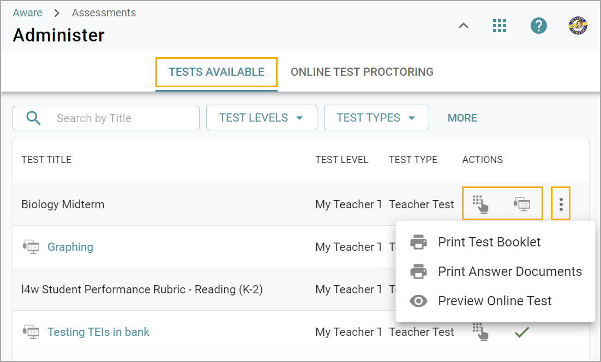Image resolution: width=601 pixels, height=362 pixels.
Task: Click eye icon next to Preview Online Test
Action: pos(418,301)
